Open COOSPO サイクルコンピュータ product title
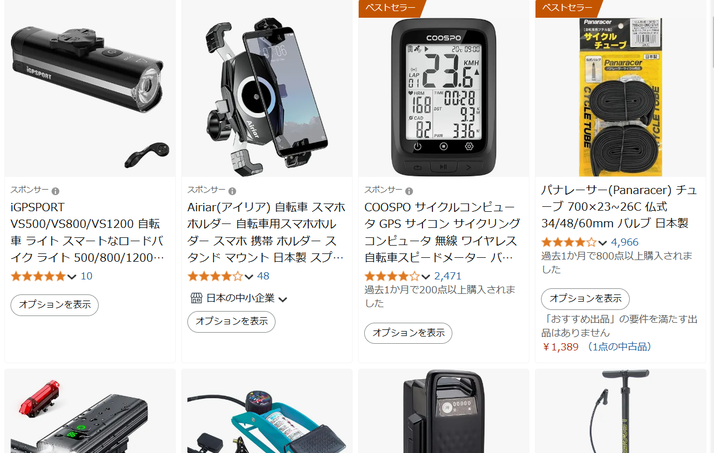The width and height of the screenshot is (714, 453). point(442,232)
